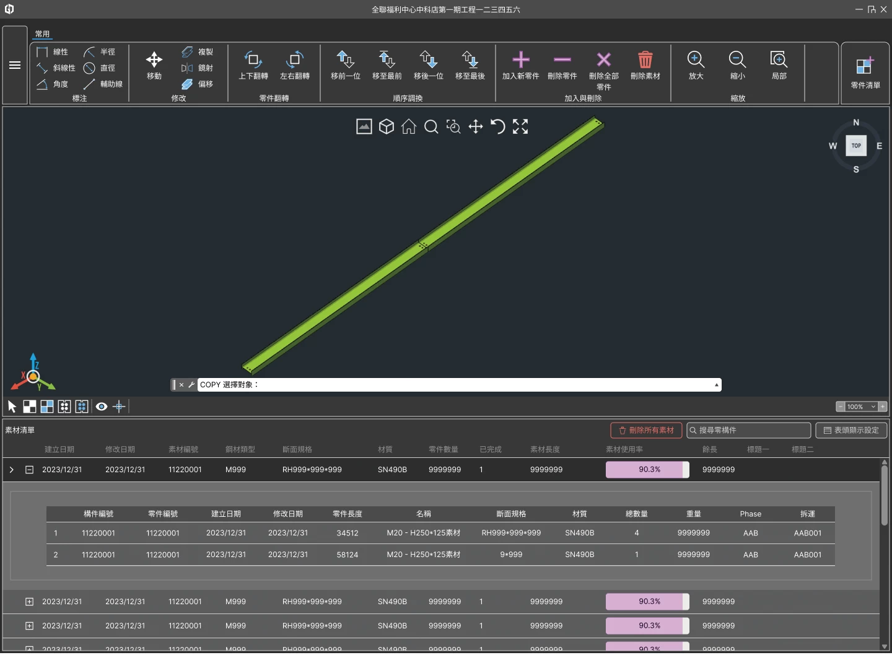Toggle the eye visibility icon
This screenshot has height=655, width=892.
pyautogui.click(x=102, y=407)
